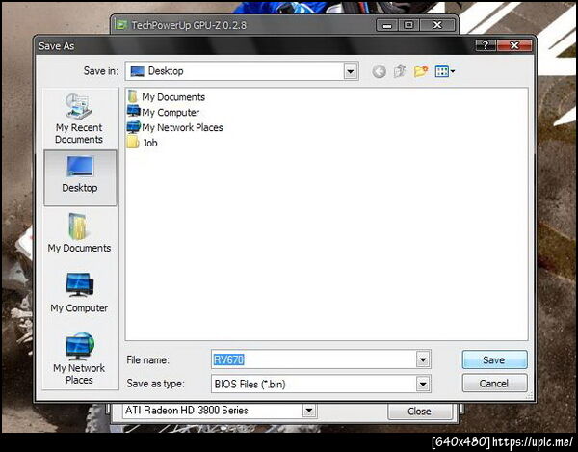Click Close button in GPU-Z window
This screenshot has width=578, height=452.
[419, 412]
